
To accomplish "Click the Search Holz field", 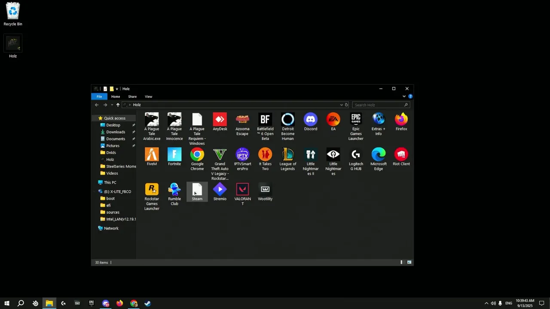I will pos(381,105).
